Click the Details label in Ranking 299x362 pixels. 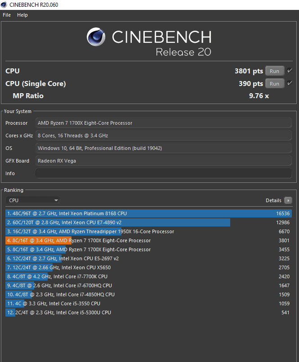click(273, 200)
